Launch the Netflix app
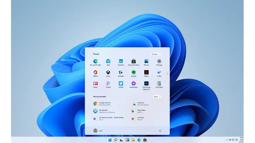Image resolution: width=255 pixels, height=143 pixels. 146,74
